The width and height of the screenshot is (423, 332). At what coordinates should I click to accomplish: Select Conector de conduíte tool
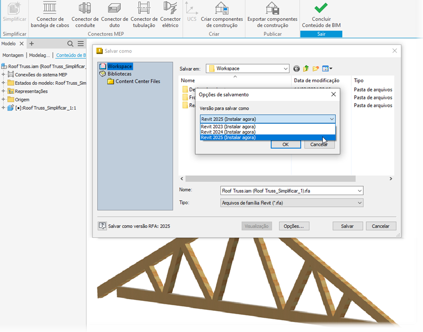click(x=85, y=15)
